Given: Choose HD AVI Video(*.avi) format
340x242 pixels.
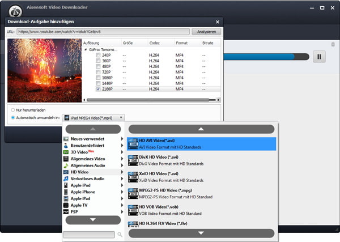Looking at the screenshot, I should 202,144.
